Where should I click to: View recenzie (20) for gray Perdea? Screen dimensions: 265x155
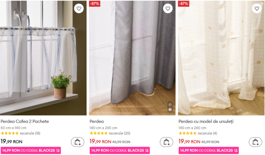120,133
